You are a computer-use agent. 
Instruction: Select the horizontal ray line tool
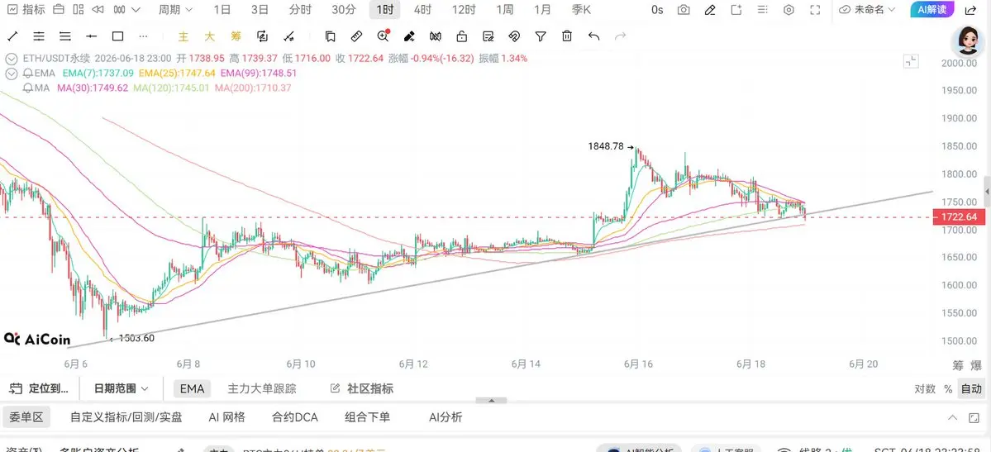91,36
